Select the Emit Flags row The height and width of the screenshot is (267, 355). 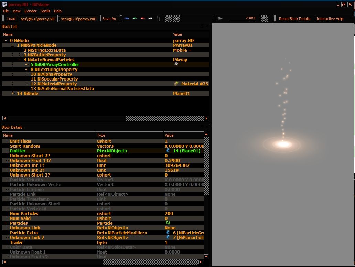coord(103,141)
